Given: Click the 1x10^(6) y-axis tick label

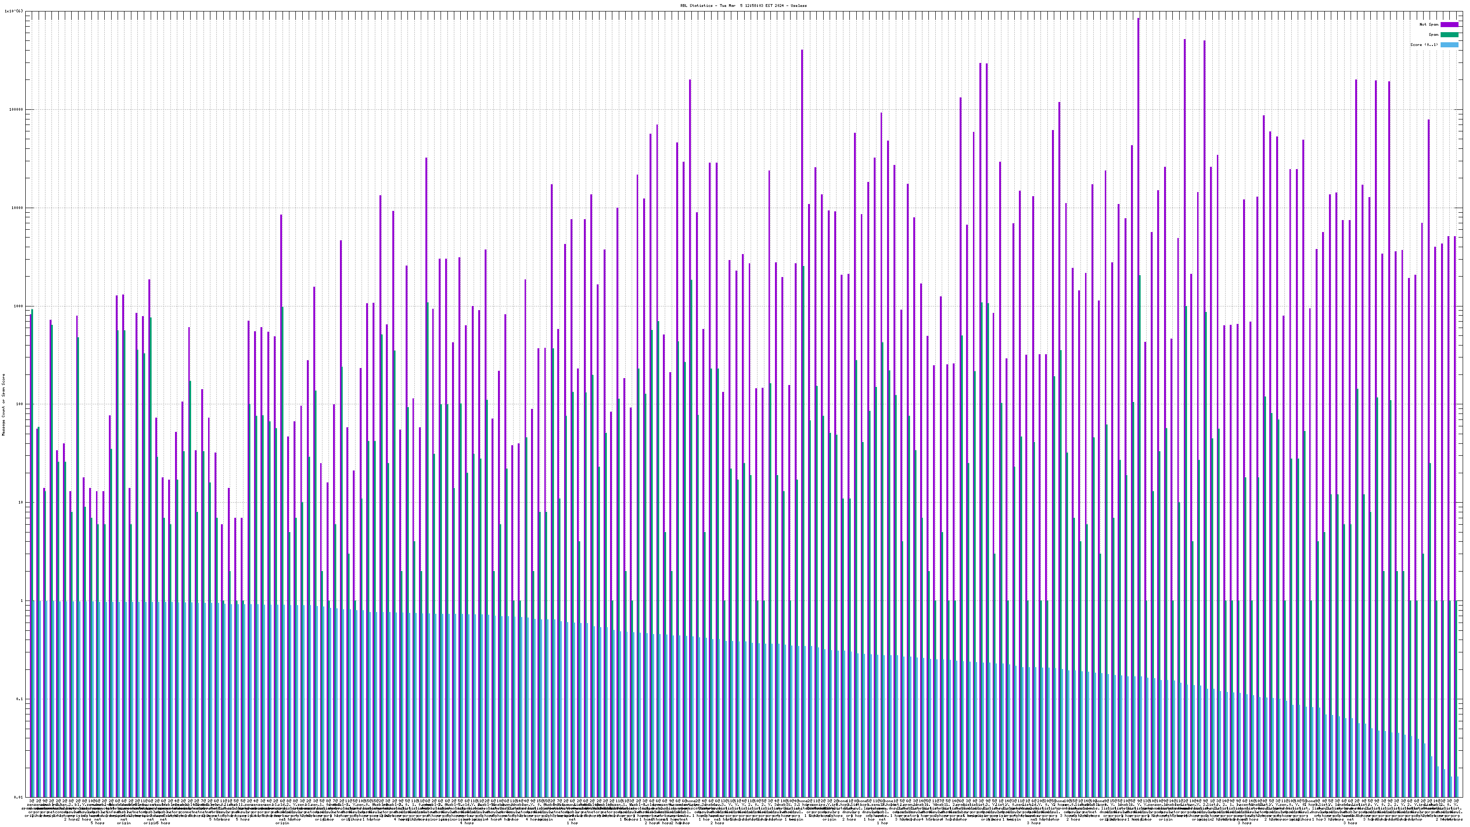Looking at the screenshot, I should (14, 11).
